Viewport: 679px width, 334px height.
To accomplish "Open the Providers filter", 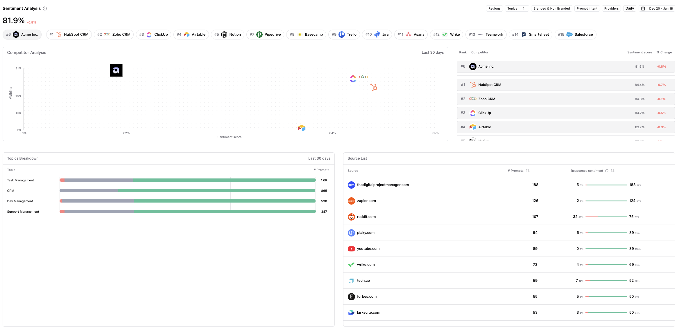I will point(611,8).
